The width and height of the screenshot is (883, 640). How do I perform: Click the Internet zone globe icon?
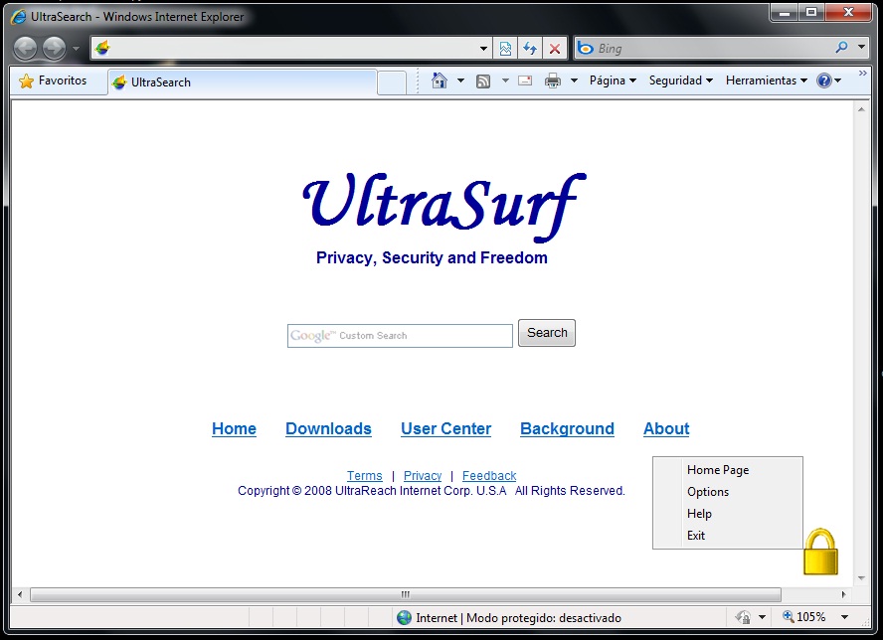point(405,618)
